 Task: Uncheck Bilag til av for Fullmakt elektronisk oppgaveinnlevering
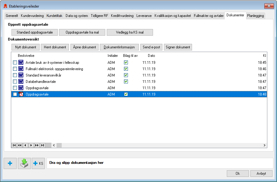[126, 69]
